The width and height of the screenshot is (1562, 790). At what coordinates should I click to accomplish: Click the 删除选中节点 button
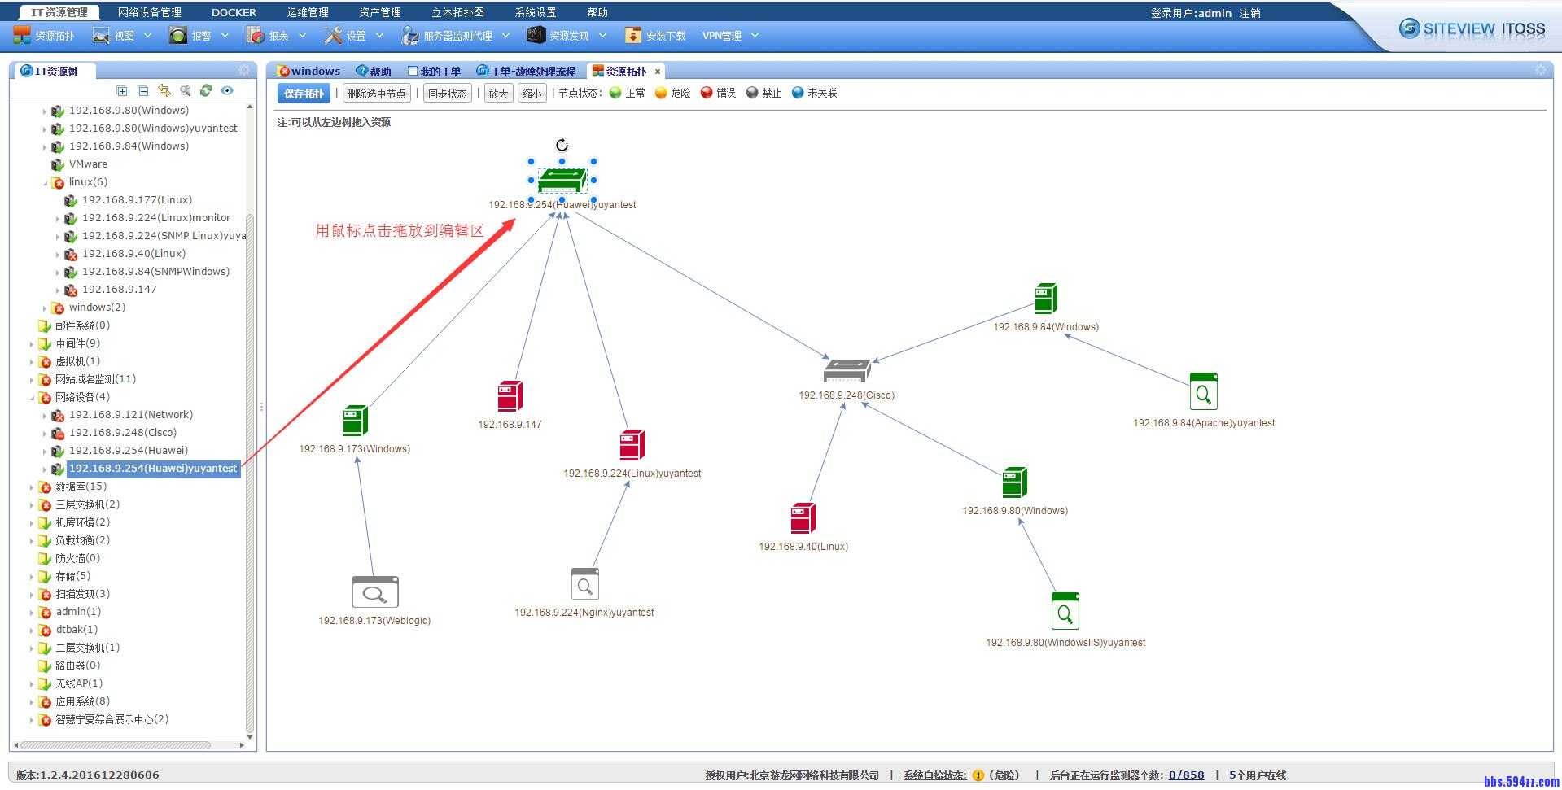point(376,93)
